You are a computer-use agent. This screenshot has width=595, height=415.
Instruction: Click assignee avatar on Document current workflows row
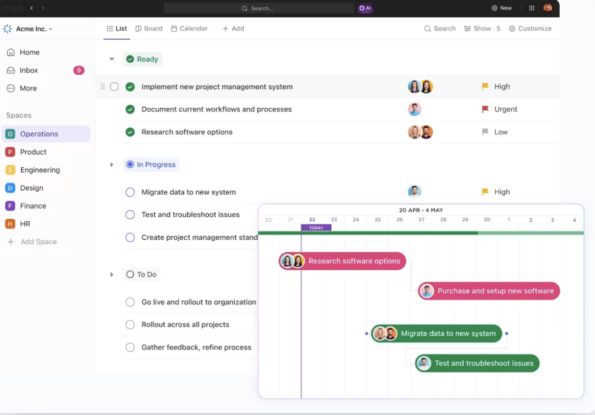415,109
